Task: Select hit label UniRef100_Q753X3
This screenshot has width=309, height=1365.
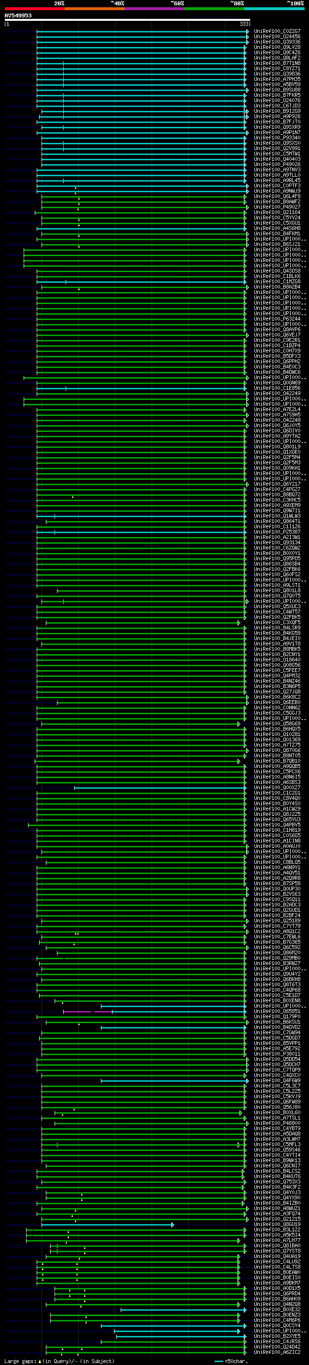Action: point(277,1181)
